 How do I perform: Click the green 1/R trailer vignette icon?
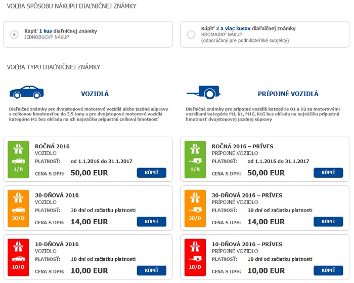(x=195, y=159)
